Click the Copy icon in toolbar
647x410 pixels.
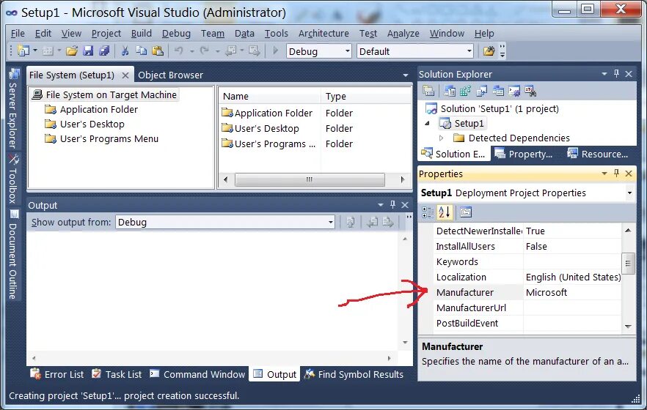(142, 51)
